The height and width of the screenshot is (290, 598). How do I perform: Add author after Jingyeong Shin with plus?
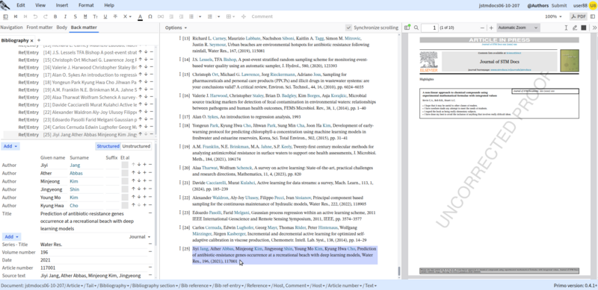(x=144, y=189)
